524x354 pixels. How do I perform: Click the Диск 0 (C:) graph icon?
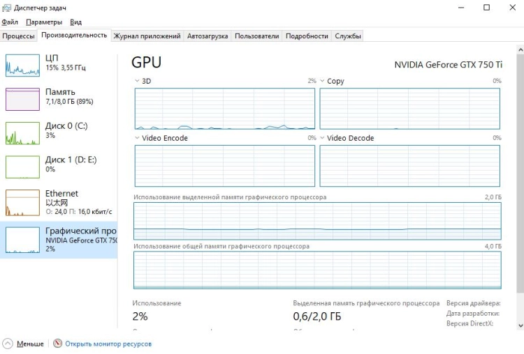click(23, 133)
